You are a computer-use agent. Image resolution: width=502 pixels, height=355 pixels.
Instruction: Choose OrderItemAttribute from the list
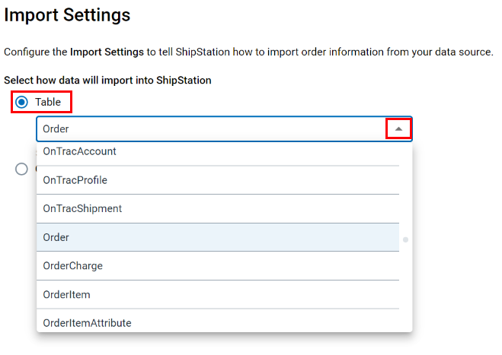218,322
